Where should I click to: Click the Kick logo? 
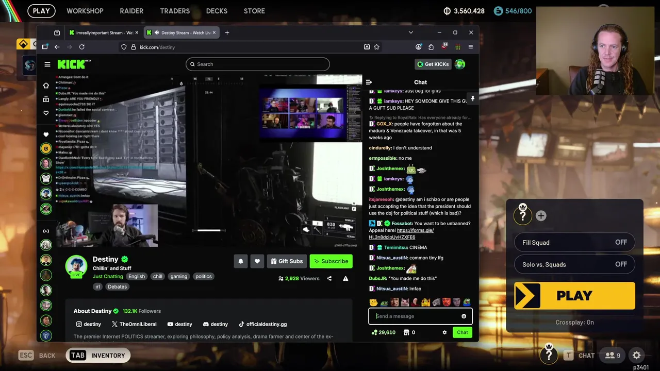point(74,64)
